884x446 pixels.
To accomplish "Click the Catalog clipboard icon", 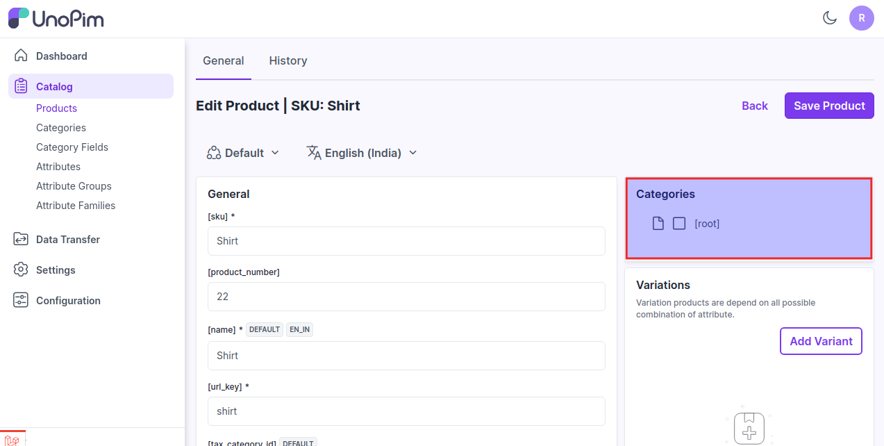I will coord(21,86).
